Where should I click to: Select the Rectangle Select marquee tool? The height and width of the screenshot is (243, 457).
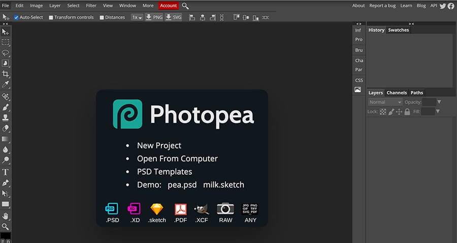coord(5,43)
